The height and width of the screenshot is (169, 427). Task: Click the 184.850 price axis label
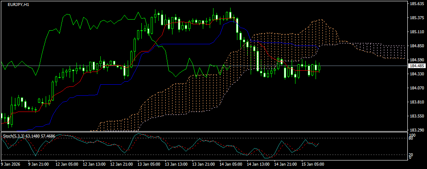point(417,46)
